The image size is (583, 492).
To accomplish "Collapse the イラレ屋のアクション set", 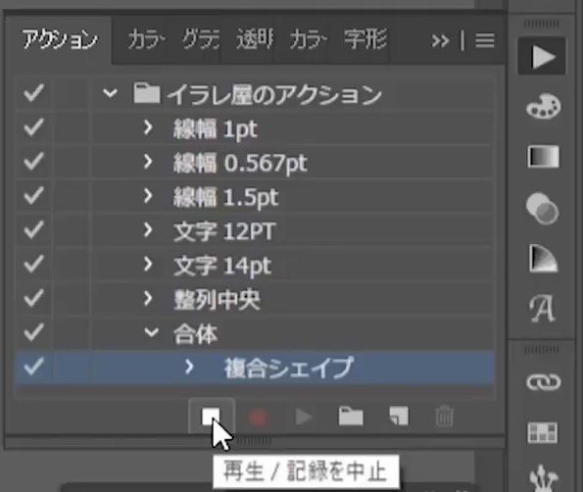I will tap(110, 92).
